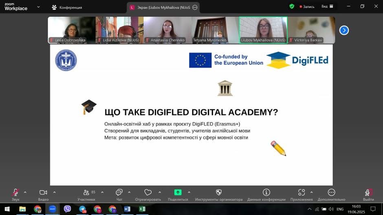The height and width of the screenshot is (215, 383).
Task: Click the Запись recording indicator
Action: tap(307, 7)
